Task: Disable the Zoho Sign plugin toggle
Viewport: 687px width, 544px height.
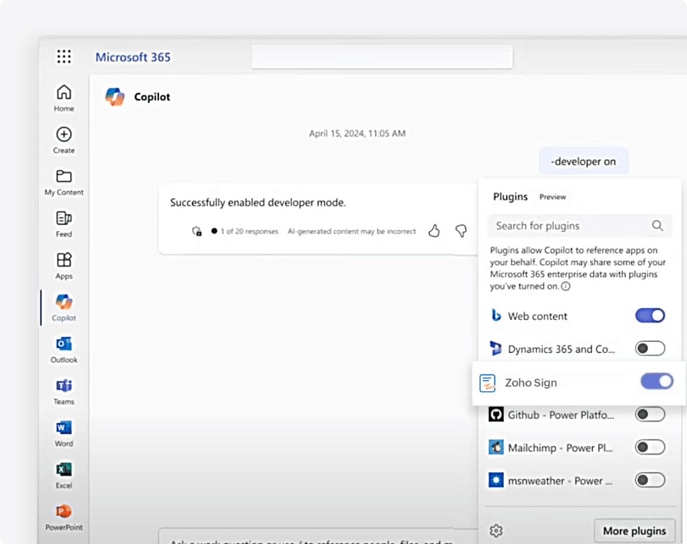Action: coord(657,381)
